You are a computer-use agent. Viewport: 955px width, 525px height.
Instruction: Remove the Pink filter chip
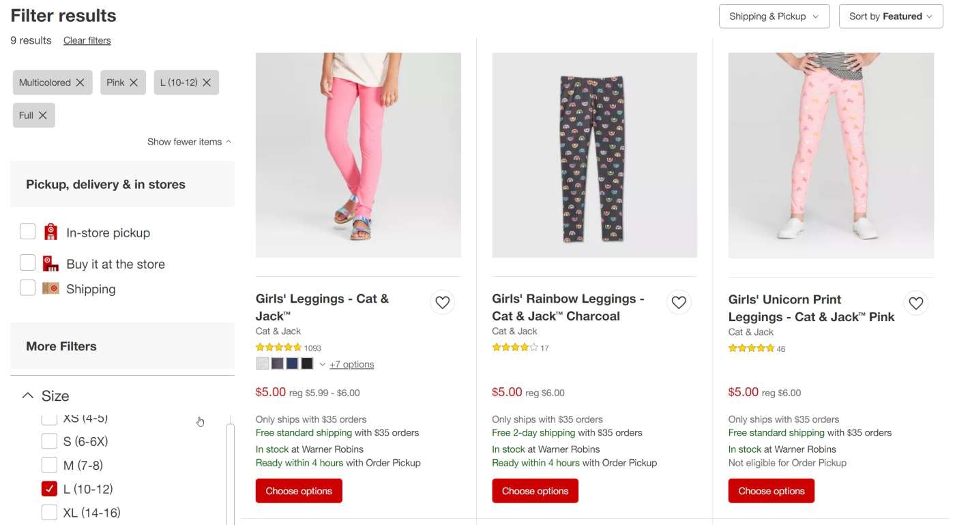click(134, 82)
